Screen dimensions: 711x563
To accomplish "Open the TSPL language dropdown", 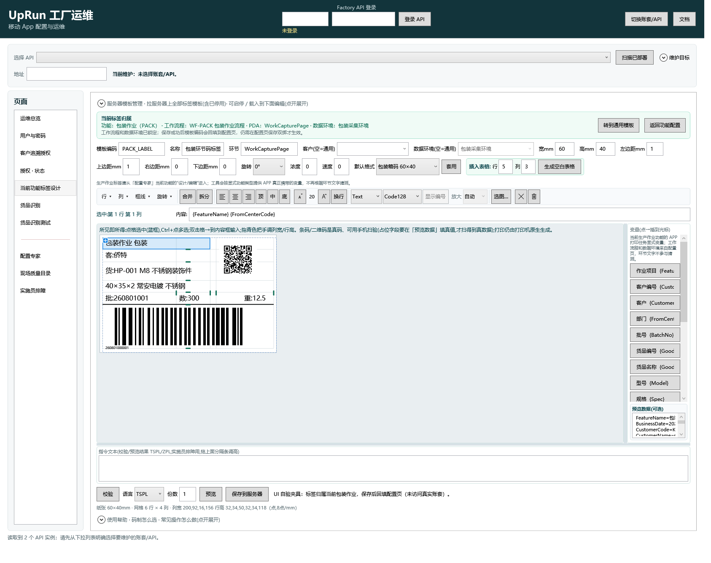I will 149,494.
